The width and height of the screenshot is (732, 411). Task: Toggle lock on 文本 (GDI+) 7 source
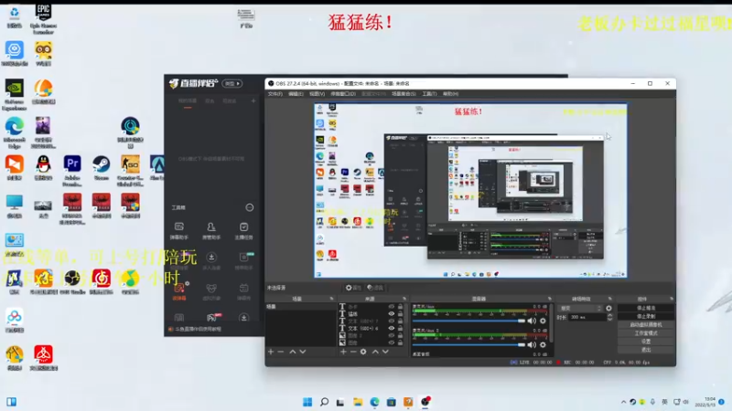(x=400, y=321)
